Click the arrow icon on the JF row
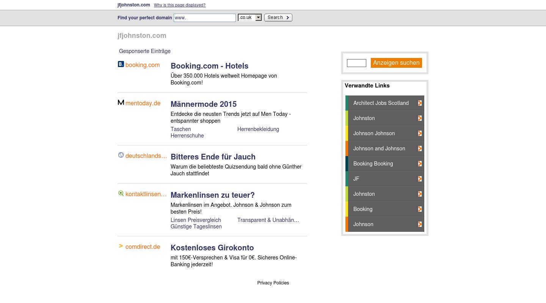This screenshot has height=303, width=546. pyautogui.click(x=420, y=179)
